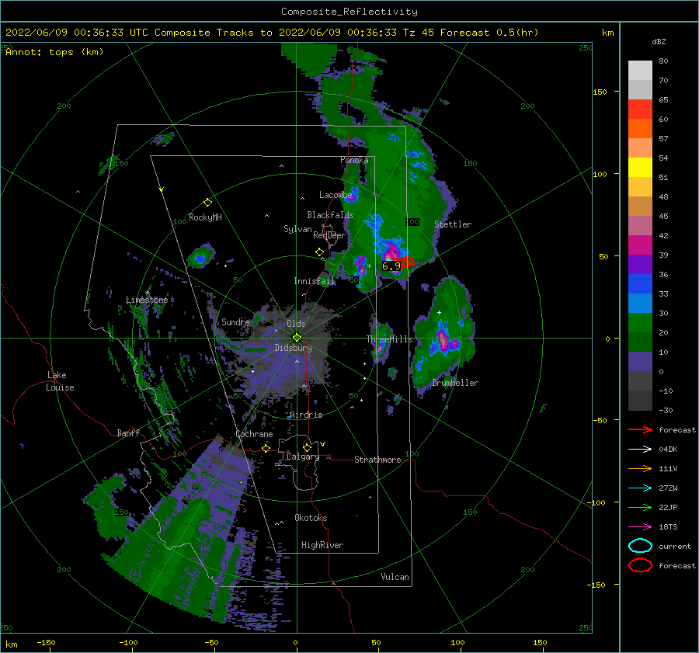This screenshot has width=699, height=653.
Task: Click the cyan current ellipse legend icon
Action: [x=640, y=546]
